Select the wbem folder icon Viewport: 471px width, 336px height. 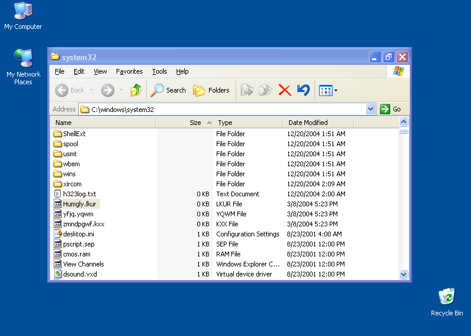(57, 164)
